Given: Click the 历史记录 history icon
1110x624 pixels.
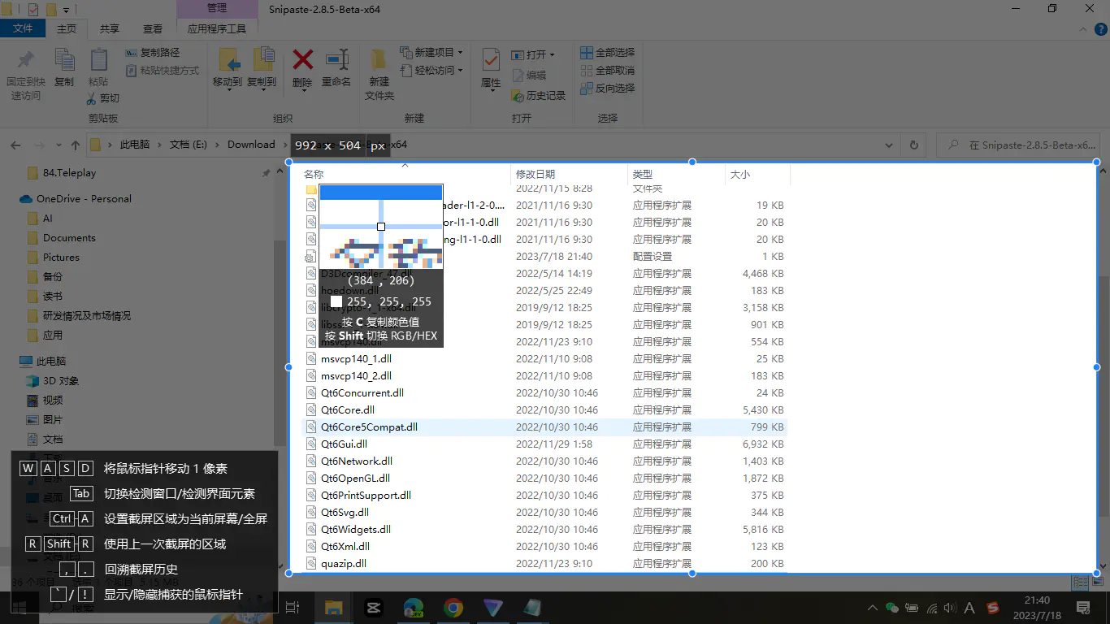Looking at the screenshot, I should [x=518, y=95].
